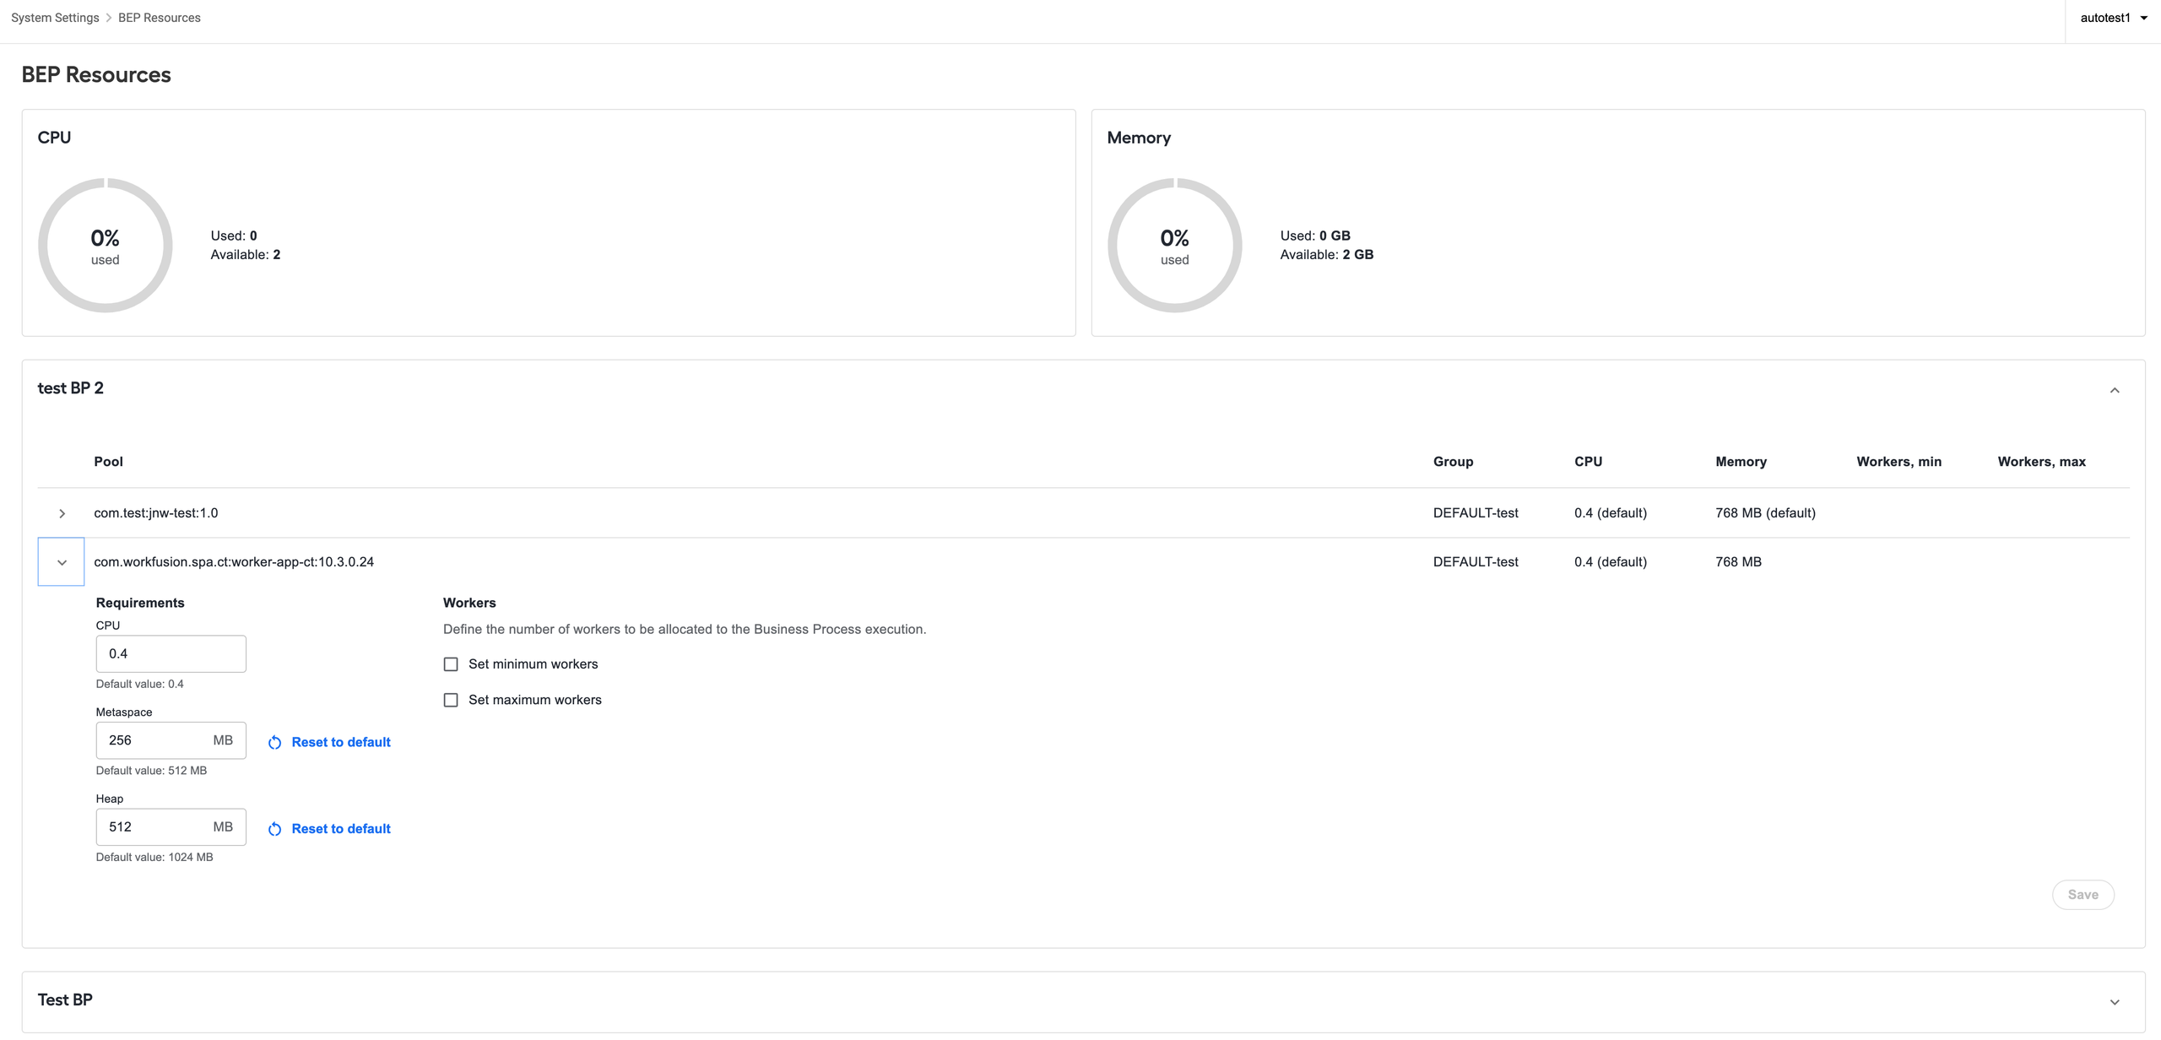Click 0.4 (default) CPU cell in jnw-test row
This screenshot has width=2161, height=1040.
1610,513
